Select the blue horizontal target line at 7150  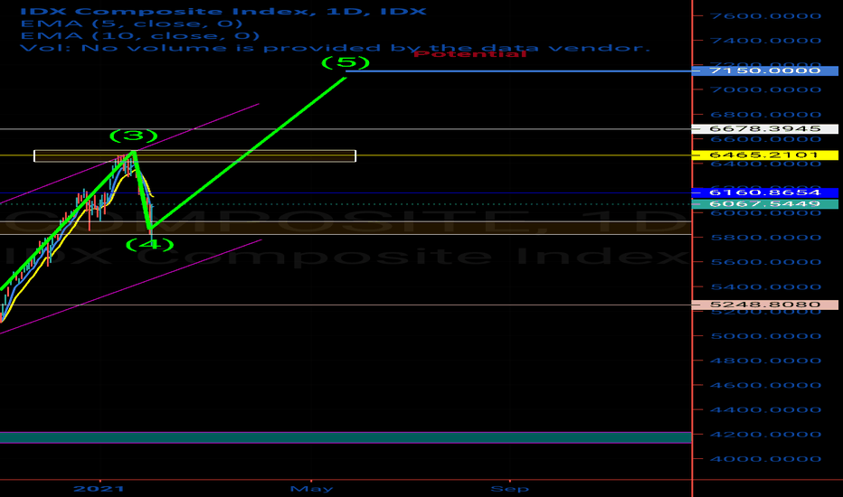(x=519, y=70)
